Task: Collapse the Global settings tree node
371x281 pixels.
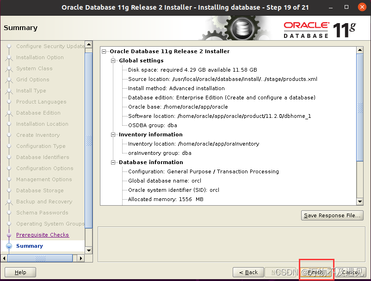Action: coord(113,61)
